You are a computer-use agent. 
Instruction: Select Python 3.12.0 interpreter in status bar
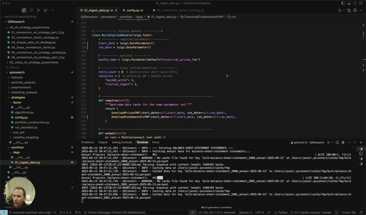(x=311, y=213)
